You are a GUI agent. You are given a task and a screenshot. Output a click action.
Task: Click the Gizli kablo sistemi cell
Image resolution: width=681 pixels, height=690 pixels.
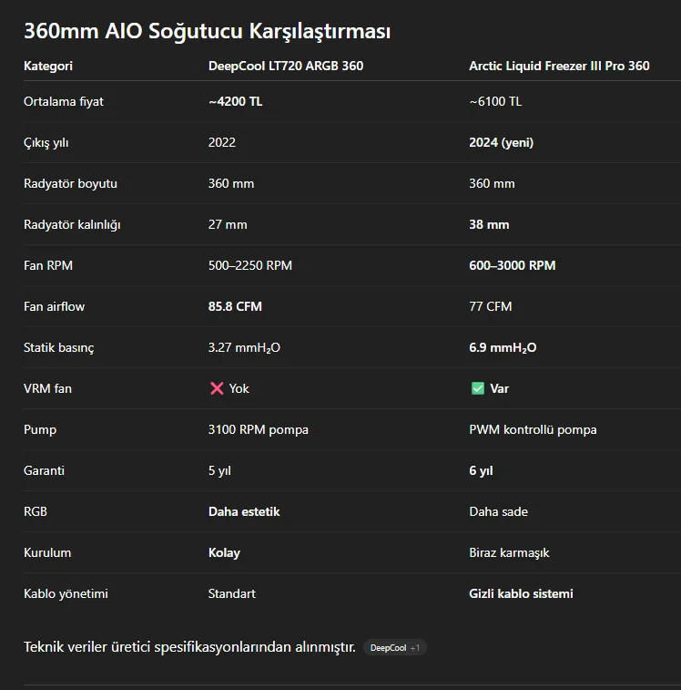pos(521,593)
